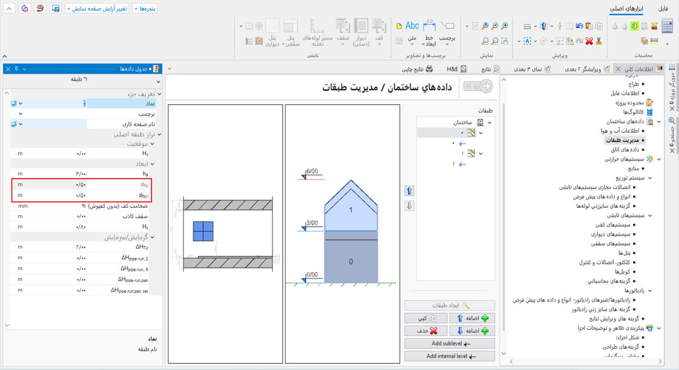Open the پنجره‌ها dropdown
This screenshot has width=679, height=370.
145,8
